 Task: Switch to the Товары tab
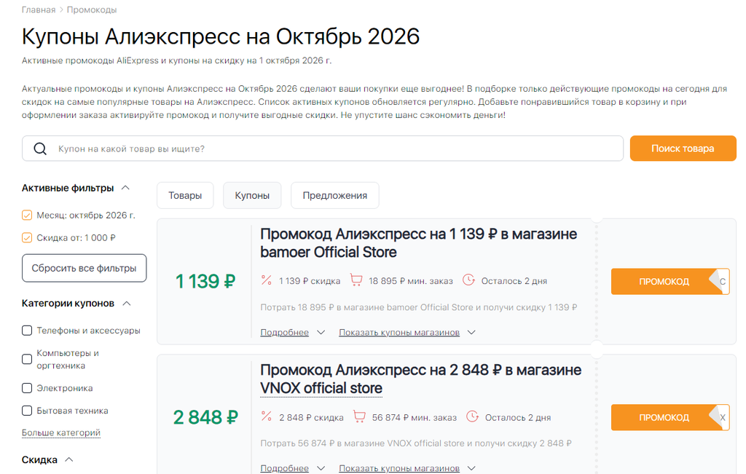tap(185, 195)
